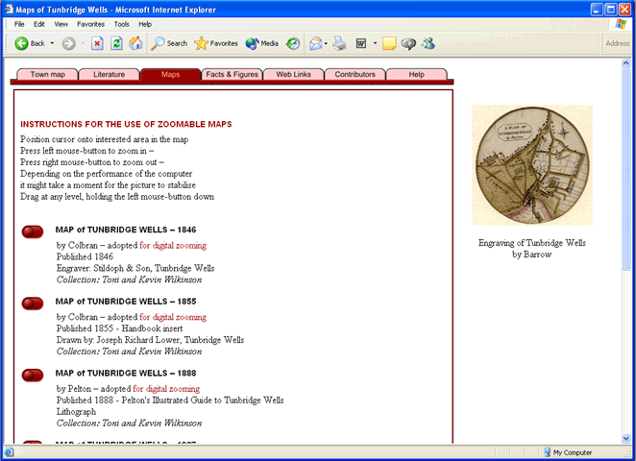Click the vertical scrollbar down arrow
This screenshot has height=461, width=636.
point(627,438)
